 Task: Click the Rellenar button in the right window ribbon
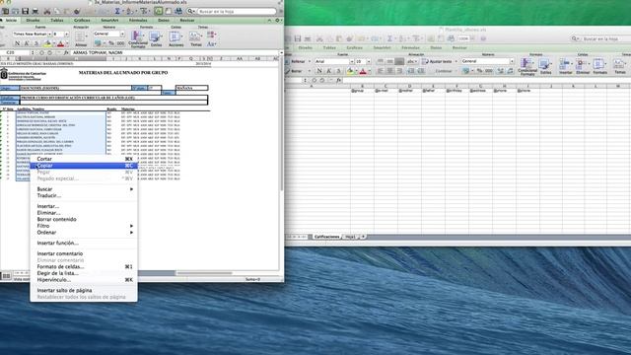pyautogui.click(x=296, y=61)
